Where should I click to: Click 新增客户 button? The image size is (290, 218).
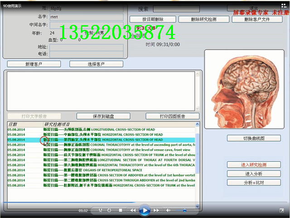tap(34, 64)
